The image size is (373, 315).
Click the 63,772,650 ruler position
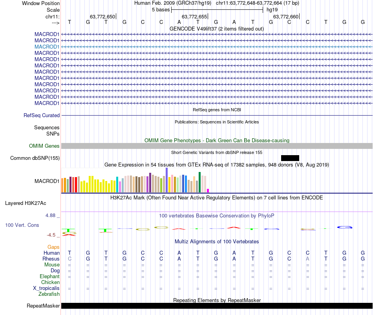click(102, 16)
